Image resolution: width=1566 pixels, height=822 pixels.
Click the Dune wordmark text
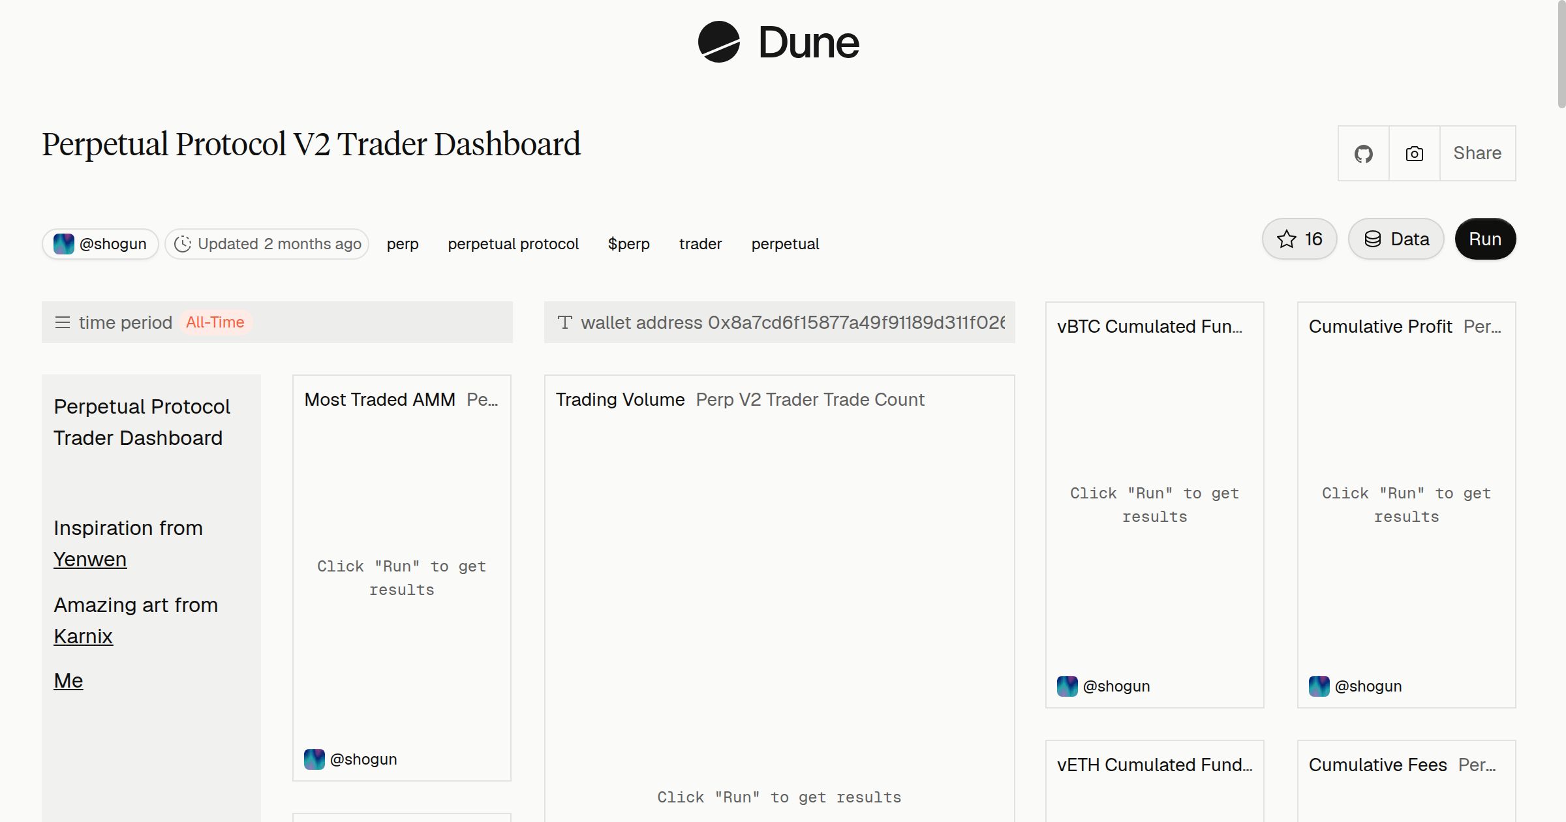pos(808,42)
